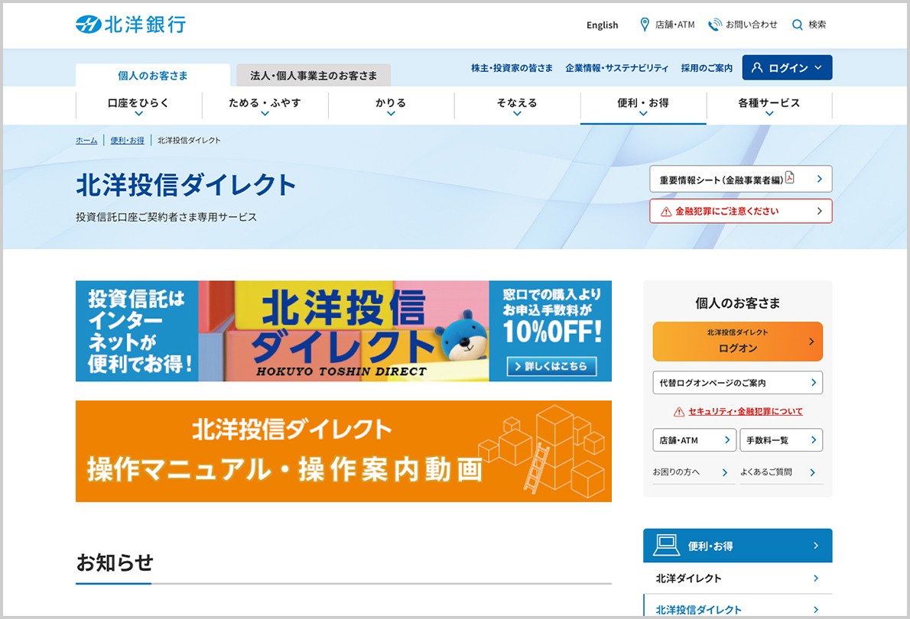Click arrow on sidebar 店舗・ATM button

727,439
